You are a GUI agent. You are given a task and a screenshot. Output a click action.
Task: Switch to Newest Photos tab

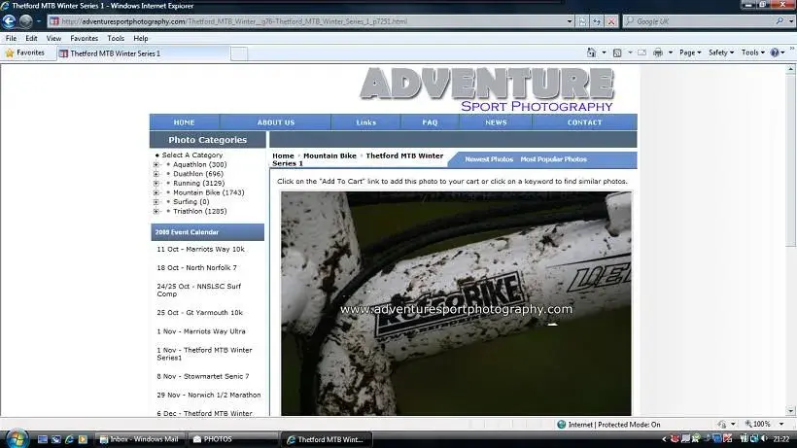click(x=489, y=159)
